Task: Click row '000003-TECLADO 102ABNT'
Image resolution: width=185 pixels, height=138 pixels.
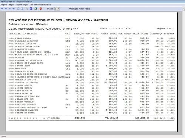Action: [91, 105]
